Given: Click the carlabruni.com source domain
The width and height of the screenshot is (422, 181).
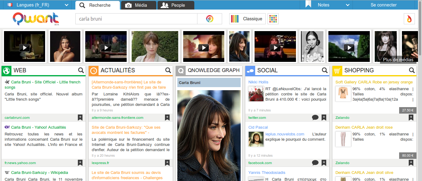Looking at the screenshot, I should click(17, 118).
